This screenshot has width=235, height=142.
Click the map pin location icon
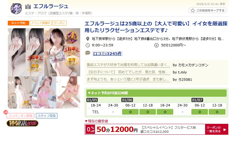pos(88,39)
